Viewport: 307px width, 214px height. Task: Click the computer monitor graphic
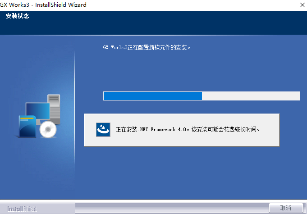[37, 110]
